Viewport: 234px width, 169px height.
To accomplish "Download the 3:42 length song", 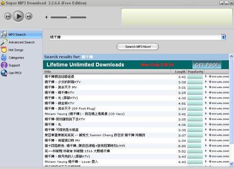I will pyautogui.click(x=219, y=77).
